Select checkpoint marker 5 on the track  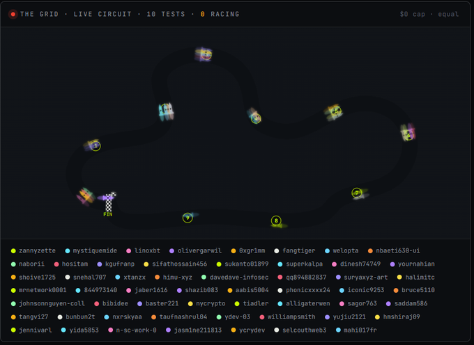(336, 111)
